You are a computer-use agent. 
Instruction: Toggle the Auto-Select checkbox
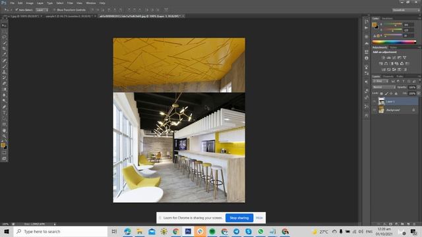point(16,10)
